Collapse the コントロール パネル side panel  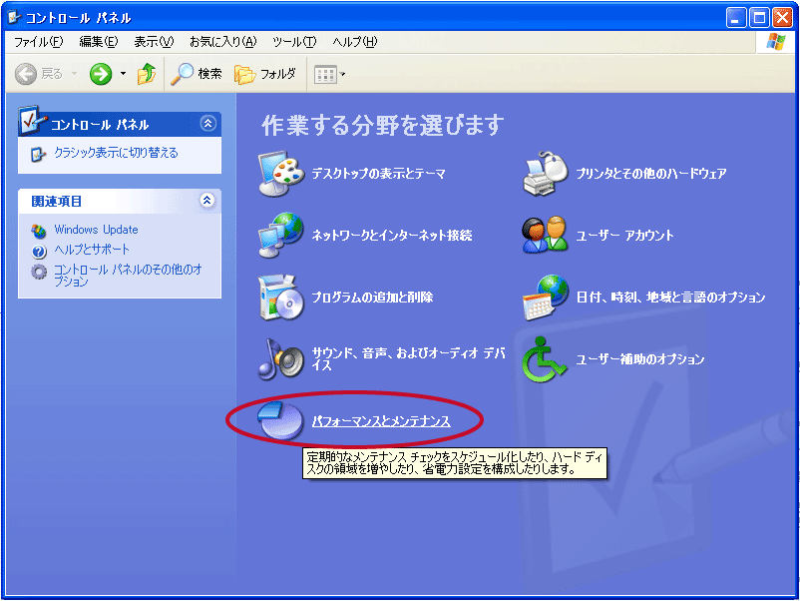point(208,124)
